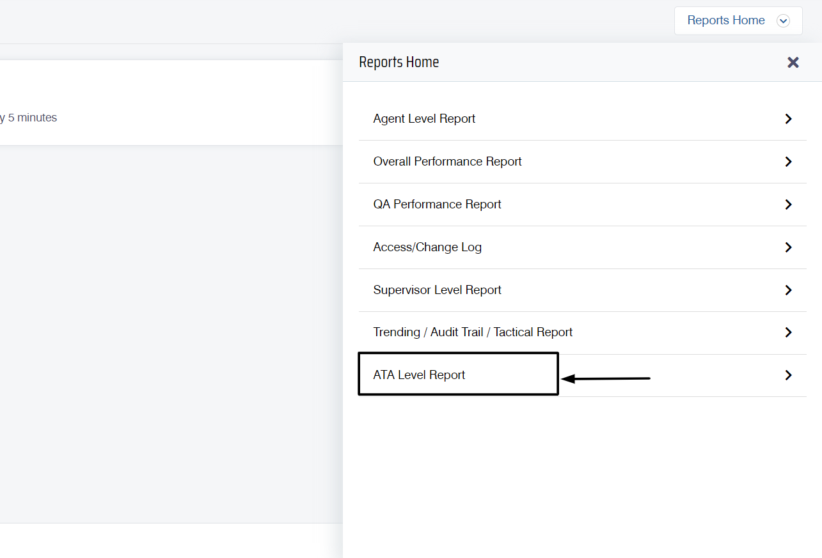Image resolution: width=822 pixels, height=558 pixels.
Task: Select Trending / Audit Trail / Tactical Report
Action: click(x=582, y=333)
